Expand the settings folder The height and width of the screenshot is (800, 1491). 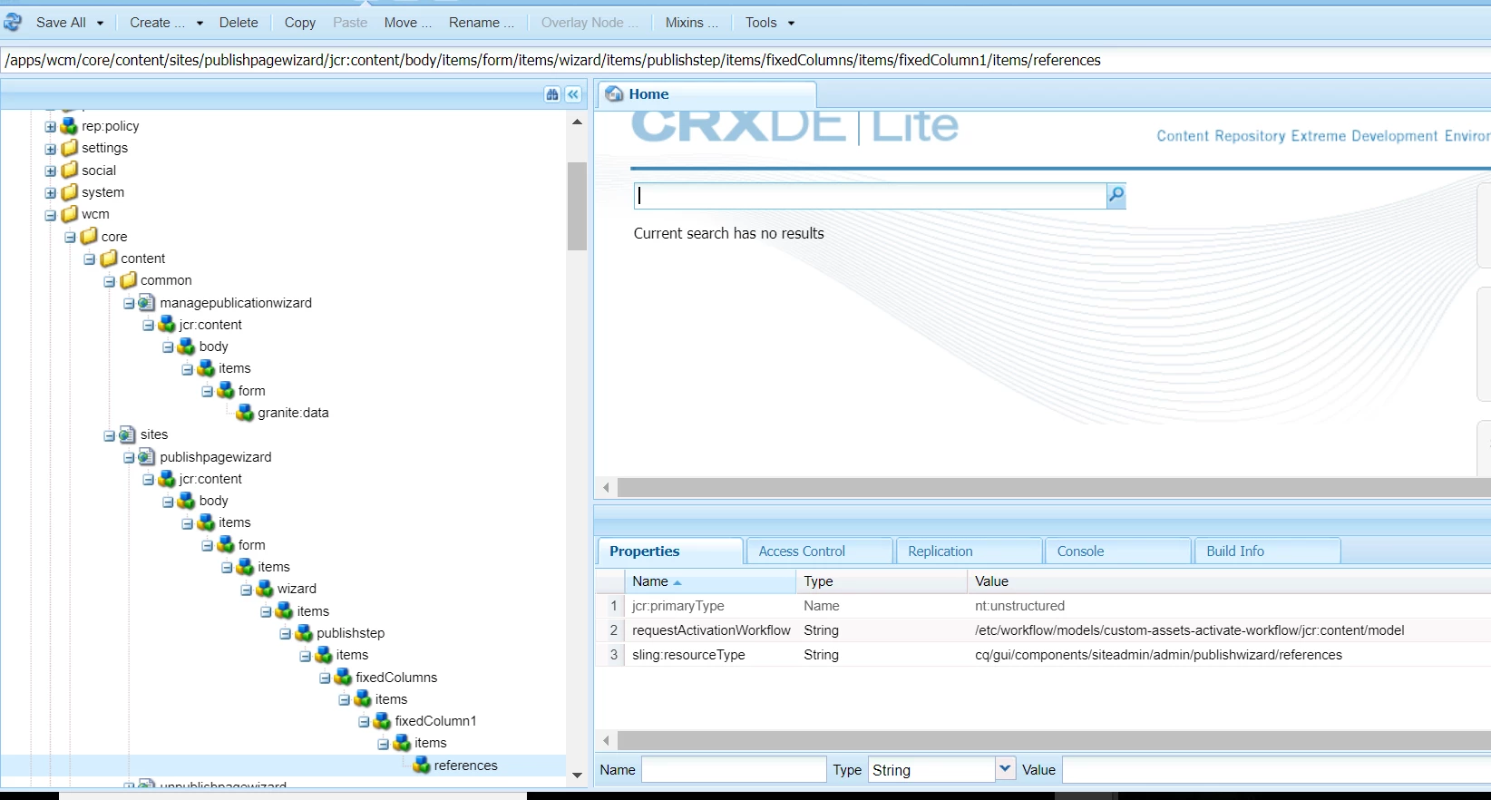coord(51,149)
